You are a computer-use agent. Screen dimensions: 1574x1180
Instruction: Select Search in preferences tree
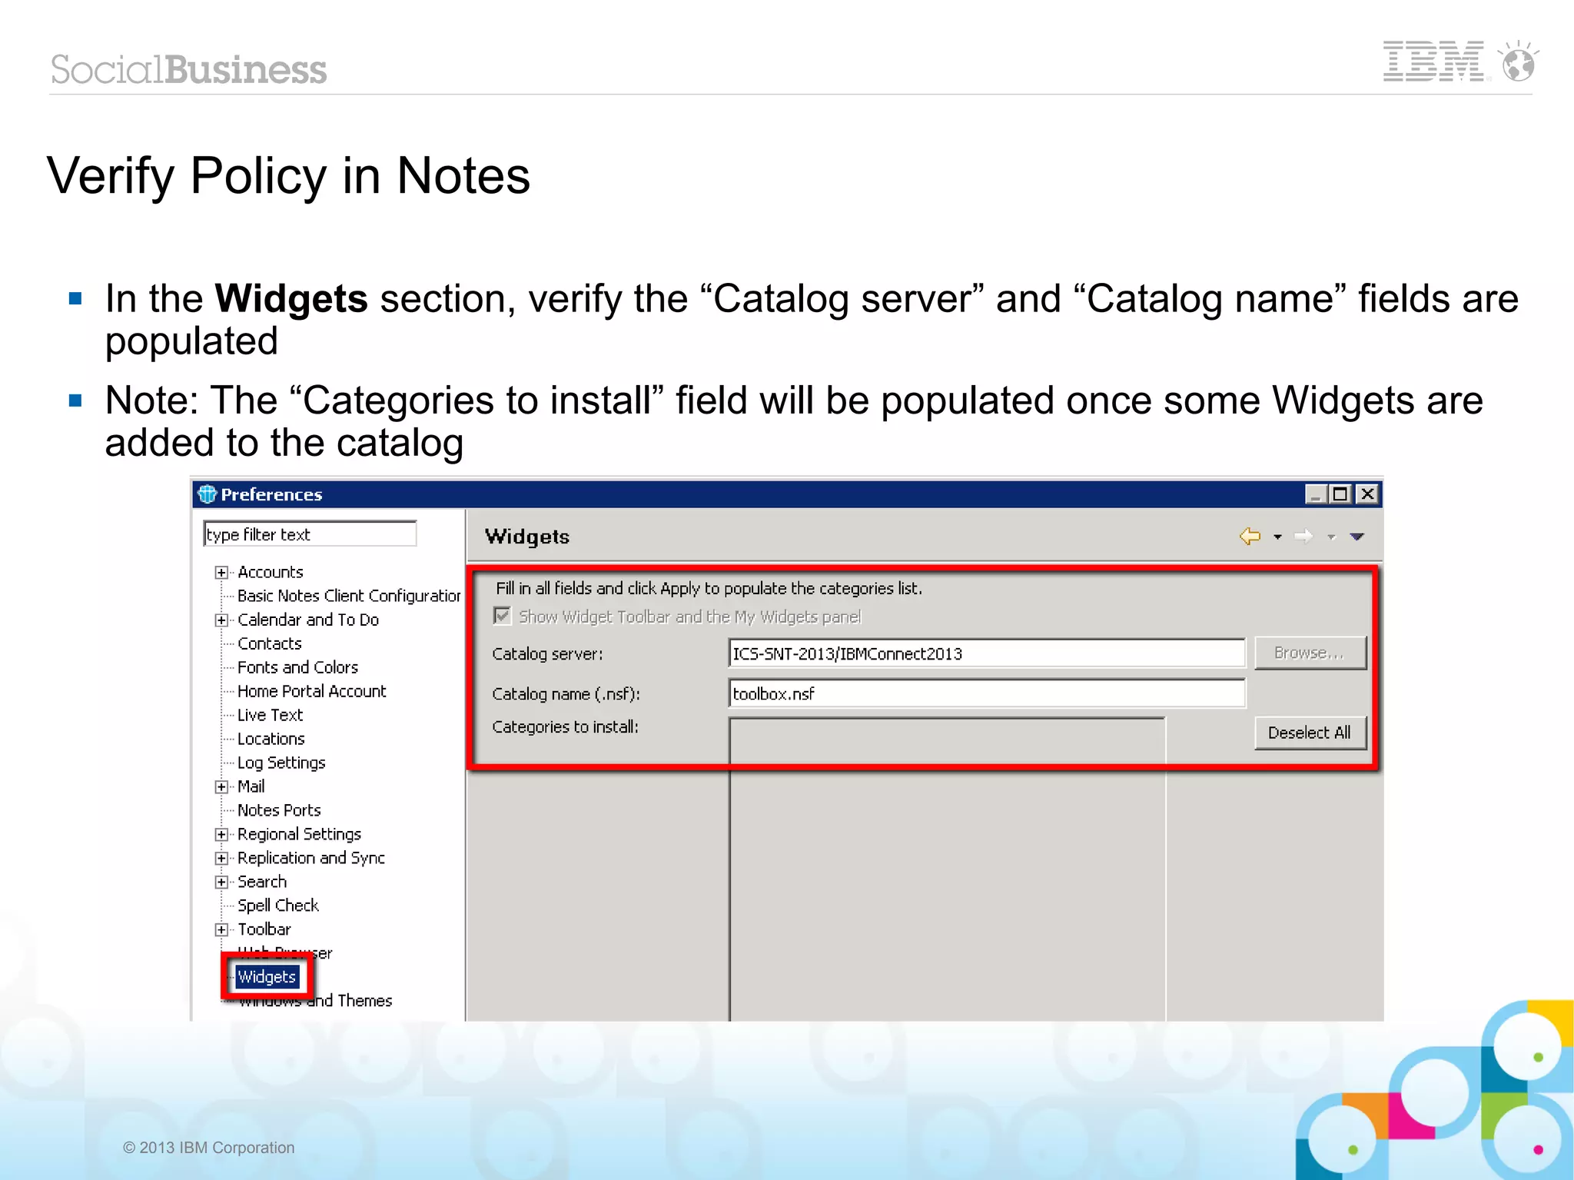click(262, 882)
